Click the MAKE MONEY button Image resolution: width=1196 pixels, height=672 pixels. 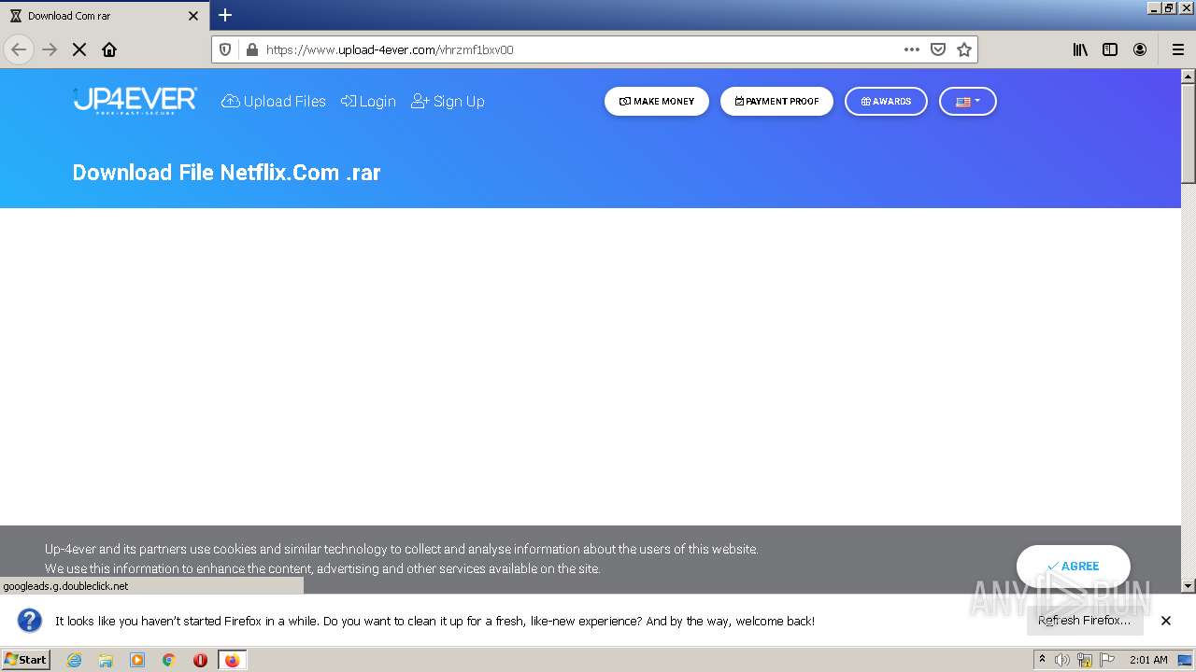point(657,101)
